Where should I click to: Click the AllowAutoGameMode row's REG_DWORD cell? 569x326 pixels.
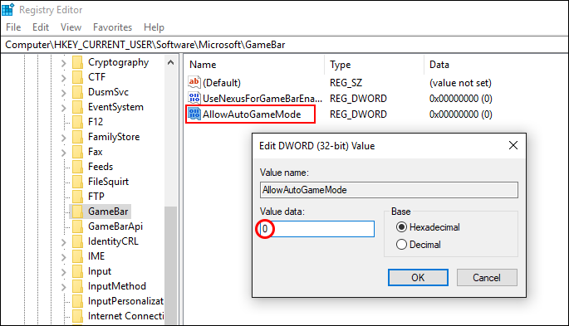[358, 114]
